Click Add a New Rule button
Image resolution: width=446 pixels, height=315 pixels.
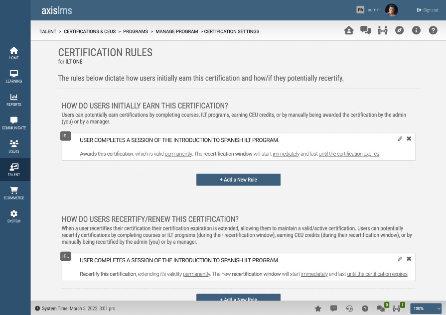[x=238, y=180]
